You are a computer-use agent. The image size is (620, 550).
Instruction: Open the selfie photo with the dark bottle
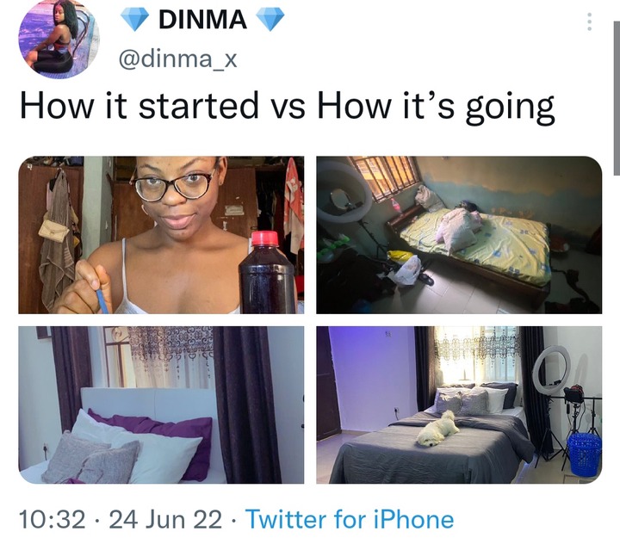point(161,235)
